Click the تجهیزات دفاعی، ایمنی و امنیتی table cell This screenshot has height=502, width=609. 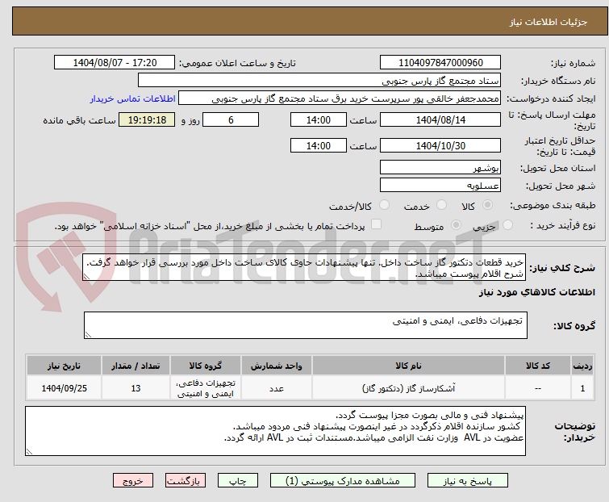pyautogui.click(x=206, y=388)
